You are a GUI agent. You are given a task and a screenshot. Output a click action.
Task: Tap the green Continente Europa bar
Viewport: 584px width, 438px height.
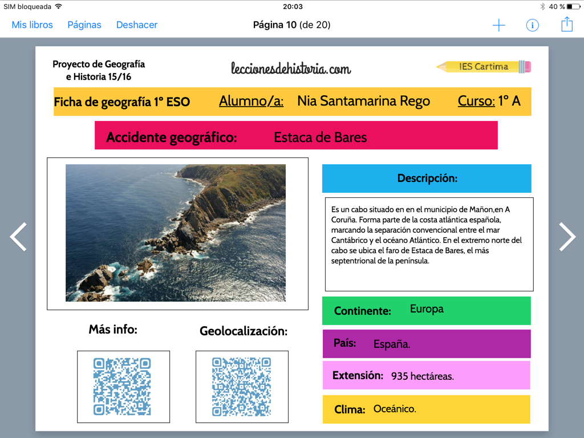coord(426,311)
